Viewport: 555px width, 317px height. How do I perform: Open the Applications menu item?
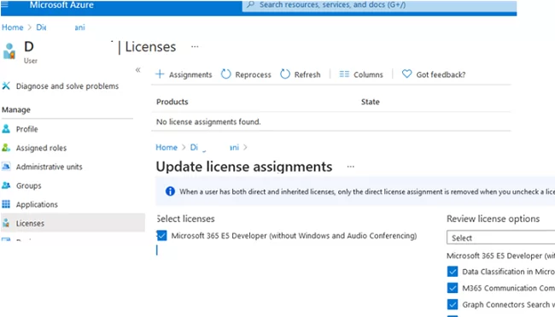pos(37,204)
